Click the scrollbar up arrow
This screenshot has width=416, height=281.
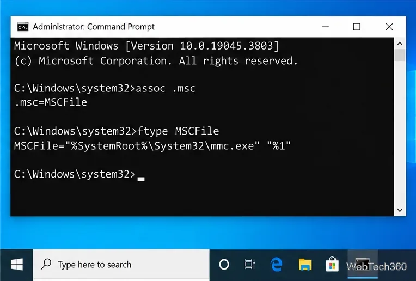(400, 44)
